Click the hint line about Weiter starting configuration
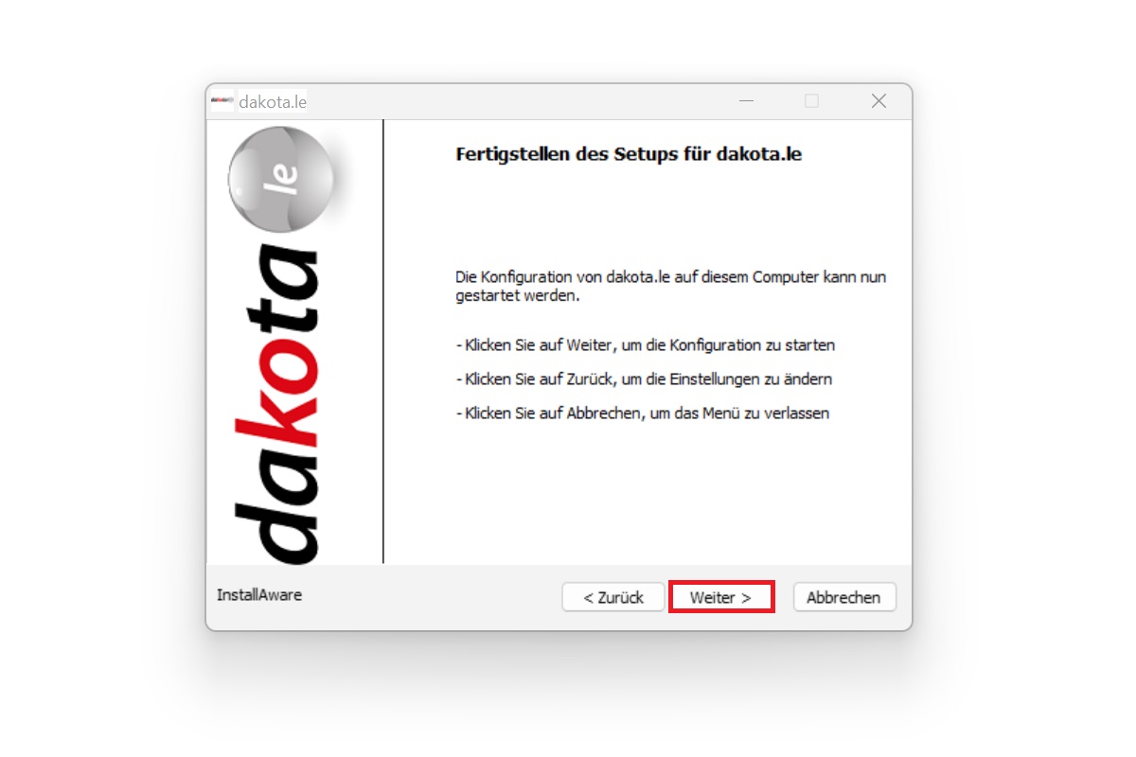The width and height of the screenshot is (1136, 757). click(x=645, y=345)
